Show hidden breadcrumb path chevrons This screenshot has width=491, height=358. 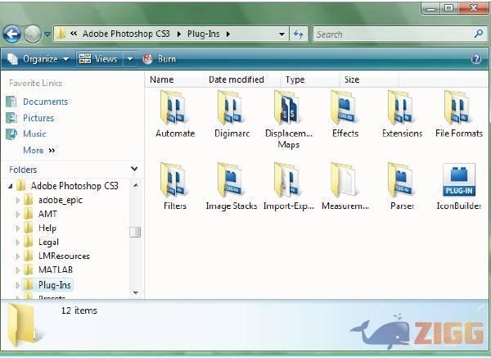click(74, 34)
